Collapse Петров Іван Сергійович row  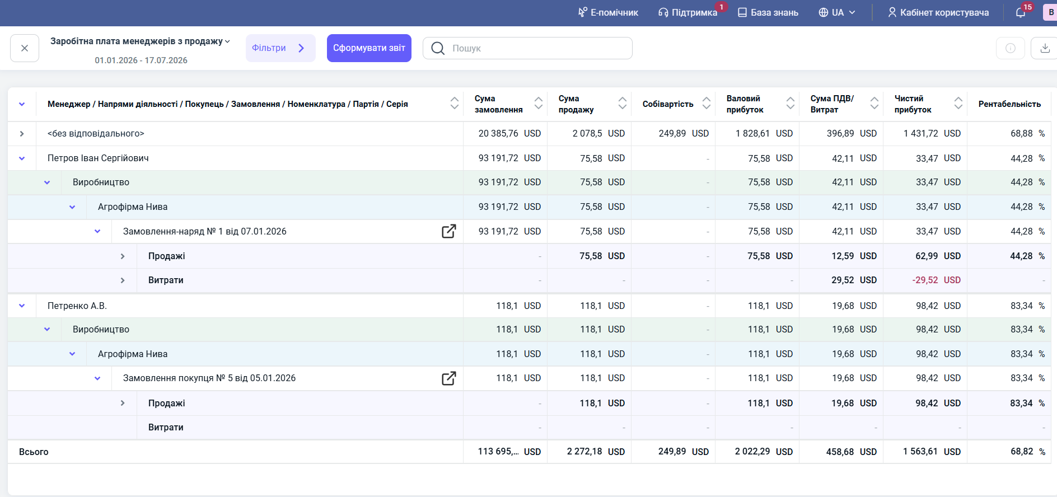22,158
